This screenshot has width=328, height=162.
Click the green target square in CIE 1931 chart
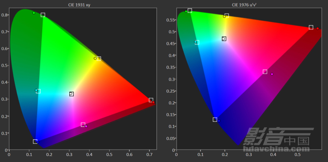pyautogui.click(x=43, y=15)
